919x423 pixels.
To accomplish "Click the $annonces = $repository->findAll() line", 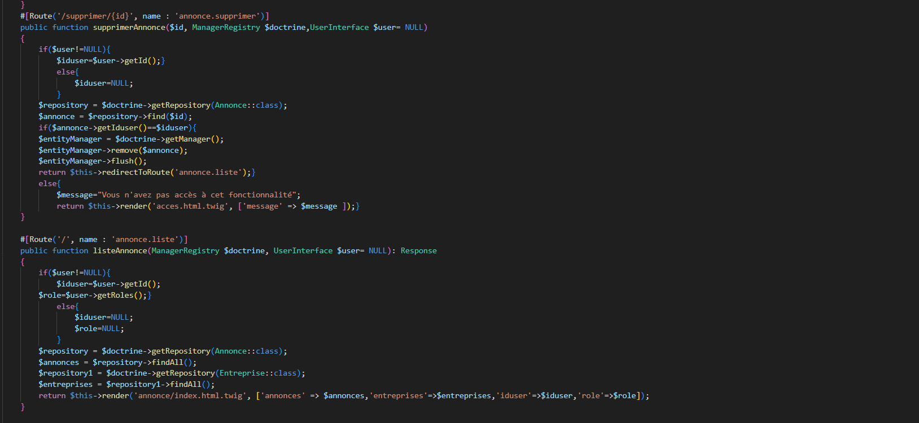I will click(117, 362).
